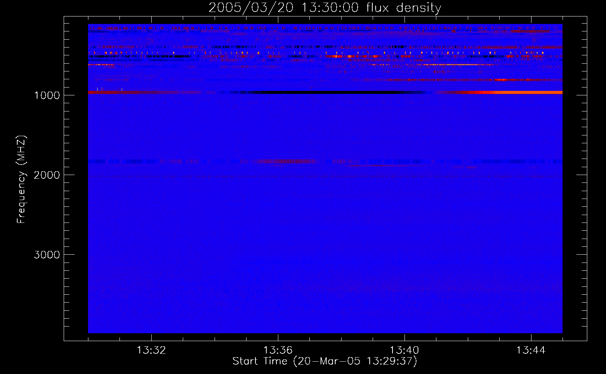Image resolution: width=606 pixels, height=374 pixels.
Task: Click the 13:44 time tick label
Action: (531, 350)
